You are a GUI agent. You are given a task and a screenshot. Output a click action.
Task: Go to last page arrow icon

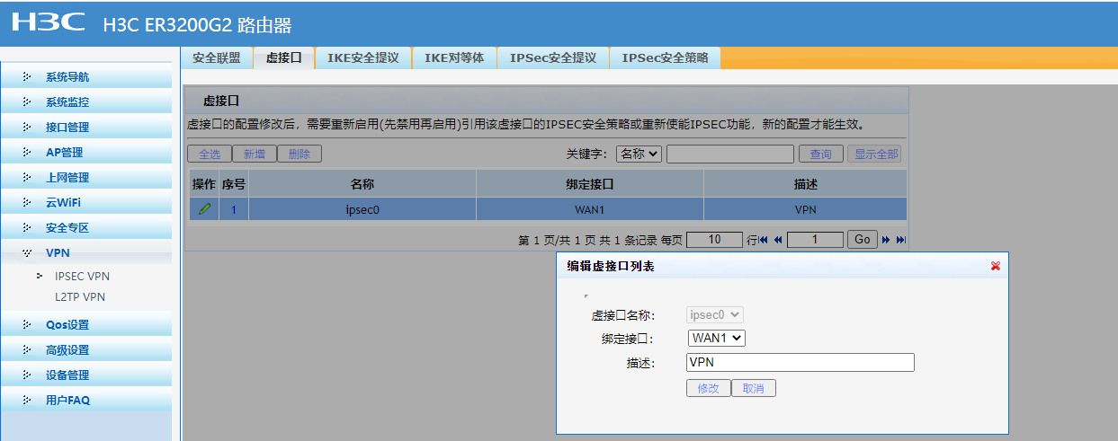click(x=900, y=240)
